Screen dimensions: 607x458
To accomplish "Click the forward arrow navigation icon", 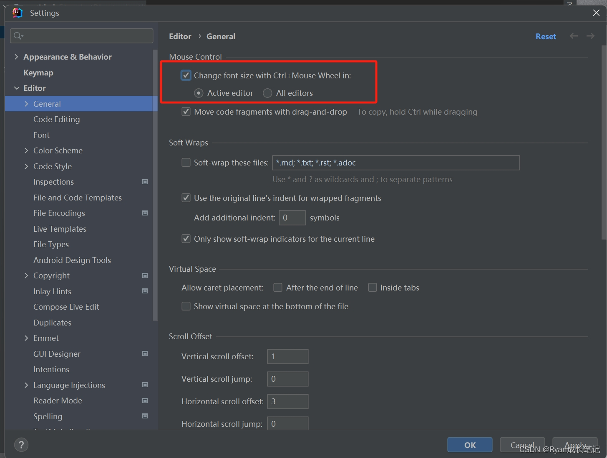I will [x=590, y=36].
